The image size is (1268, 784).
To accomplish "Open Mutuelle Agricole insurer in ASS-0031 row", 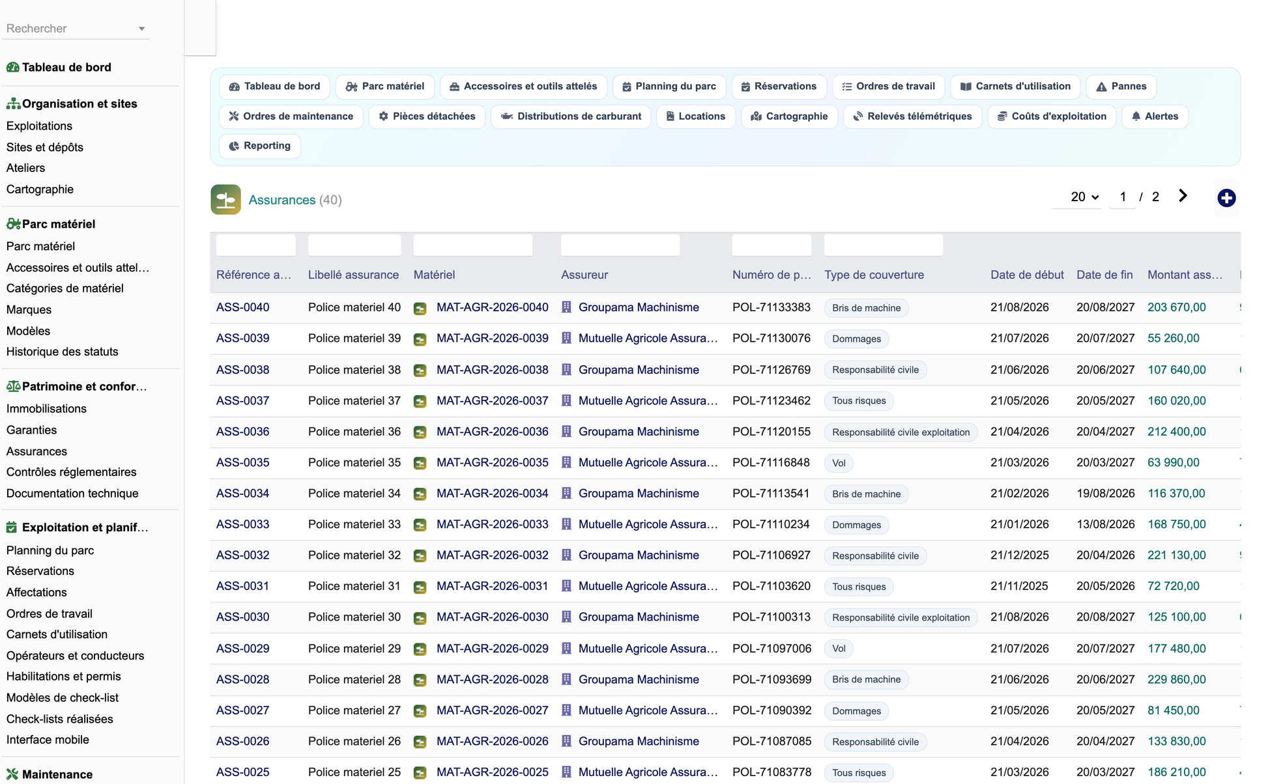I will coord(648,586).
